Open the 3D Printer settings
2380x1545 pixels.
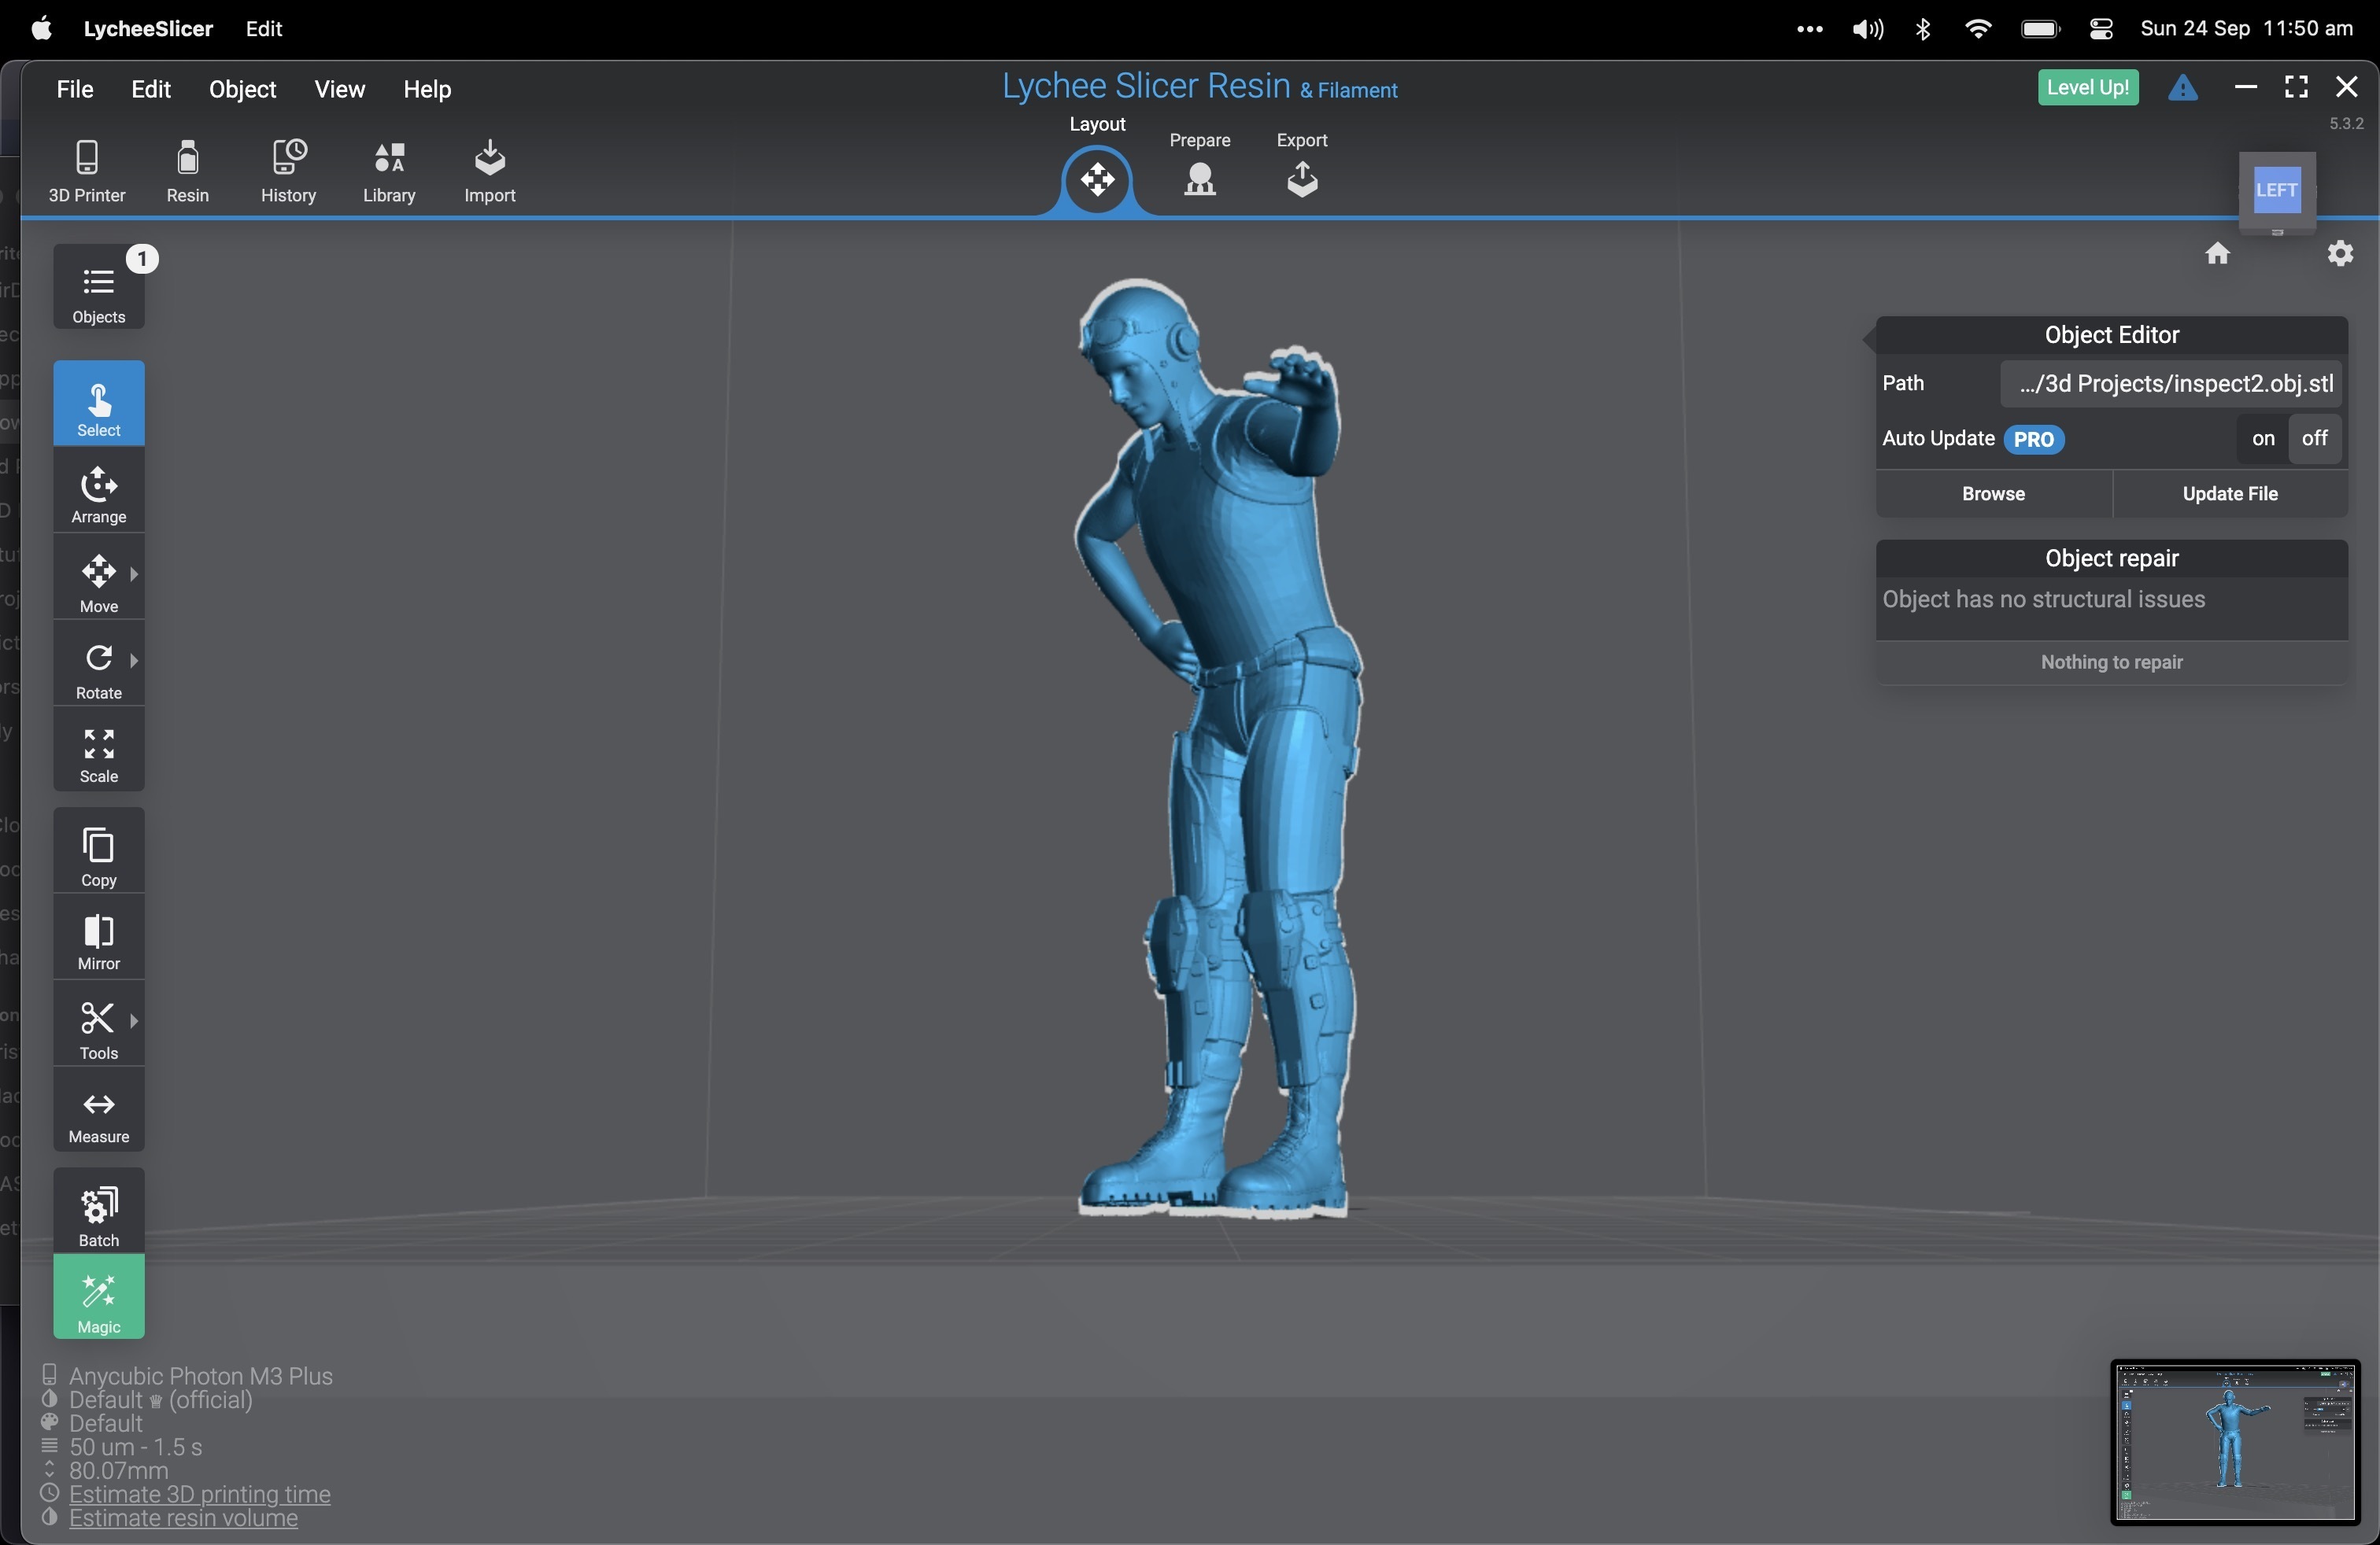coord(87,172)
